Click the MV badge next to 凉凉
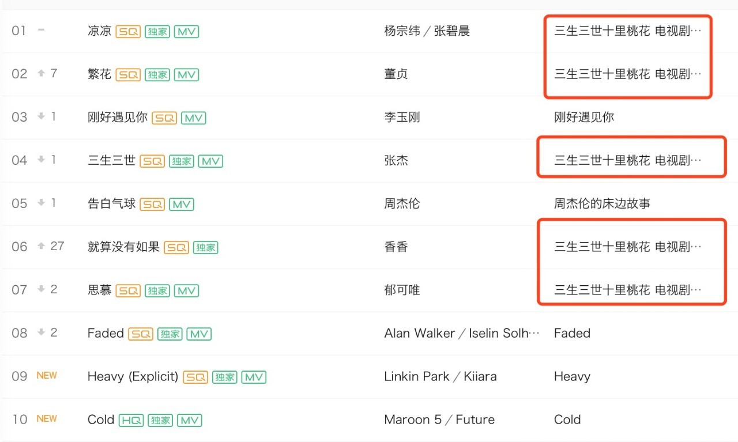 pos(186,32)
